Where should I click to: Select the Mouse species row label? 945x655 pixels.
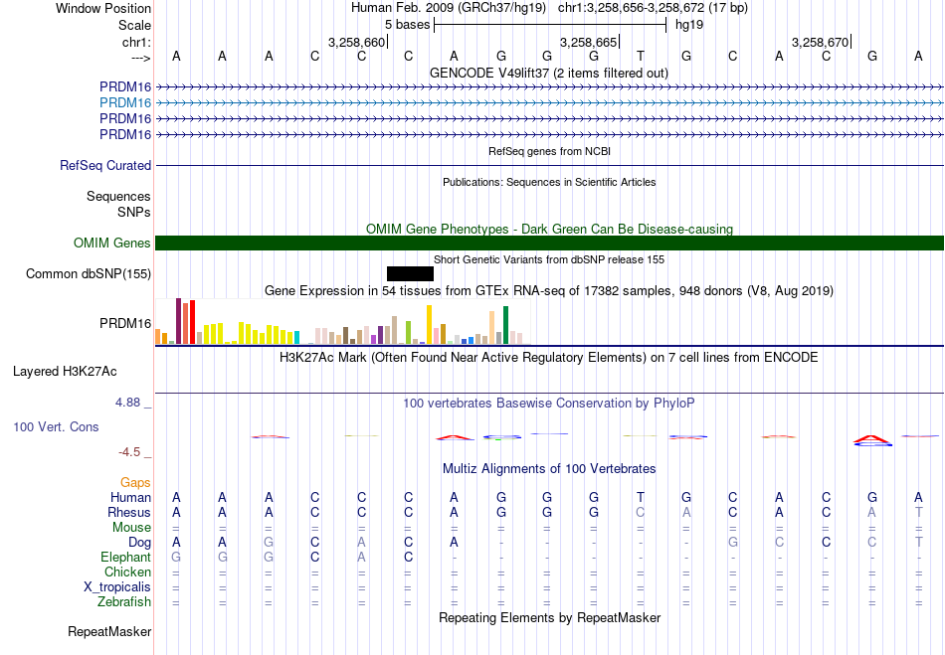131,528
